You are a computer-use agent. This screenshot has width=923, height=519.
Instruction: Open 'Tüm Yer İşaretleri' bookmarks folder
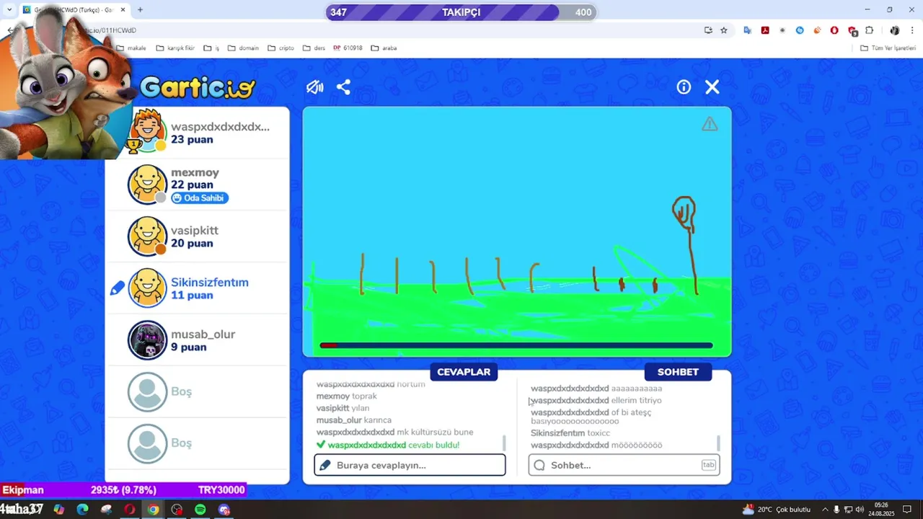coord(888,48)
